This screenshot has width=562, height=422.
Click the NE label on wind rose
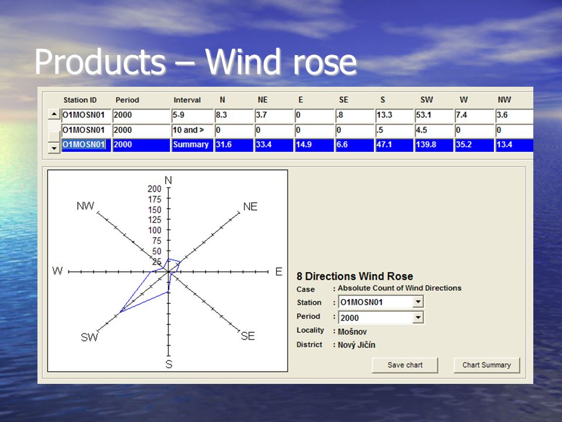pyautogui.click(x=250, y=207)
